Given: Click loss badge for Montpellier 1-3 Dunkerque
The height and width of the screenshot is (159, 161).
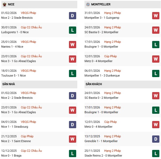Looking at the screenshot, I should click(156, 73).
